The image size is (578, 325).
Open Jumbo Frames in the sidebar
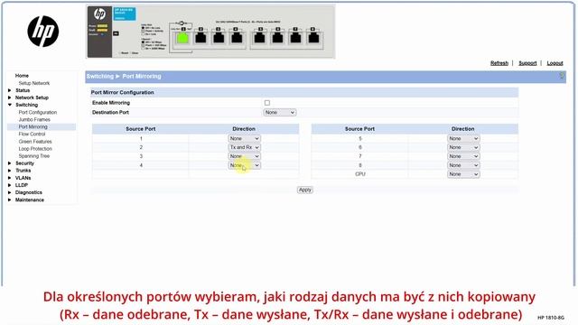click(34, 120)
